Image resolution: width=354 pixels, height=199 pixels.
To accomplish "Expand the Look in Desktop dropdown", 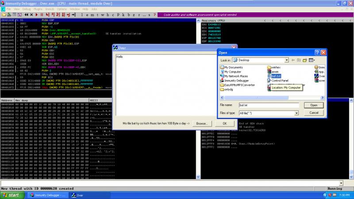I will (286, 60).
